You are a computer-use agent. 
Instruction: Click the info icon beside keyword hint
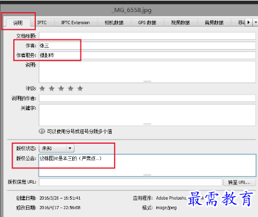tap(42, 132)
